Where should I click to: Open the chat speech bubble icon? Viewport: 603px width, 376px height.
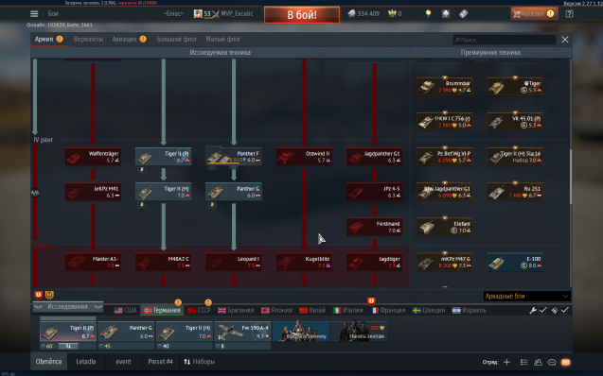(x=552, y=362)
